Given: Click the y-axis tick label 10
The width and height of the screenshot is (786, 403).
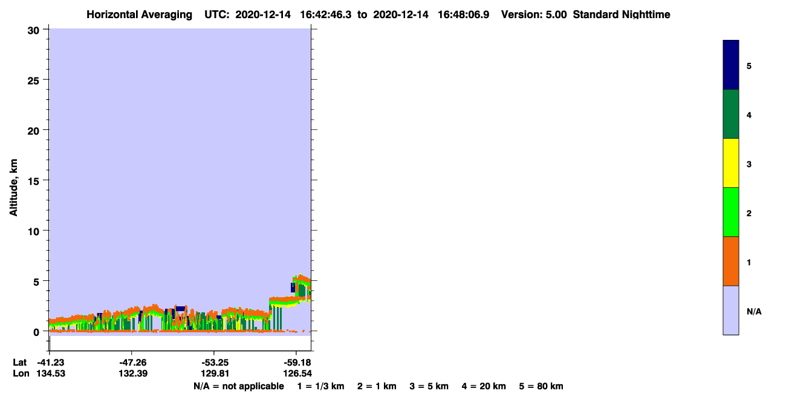Looking at the screenshot, I should (35, 231).
